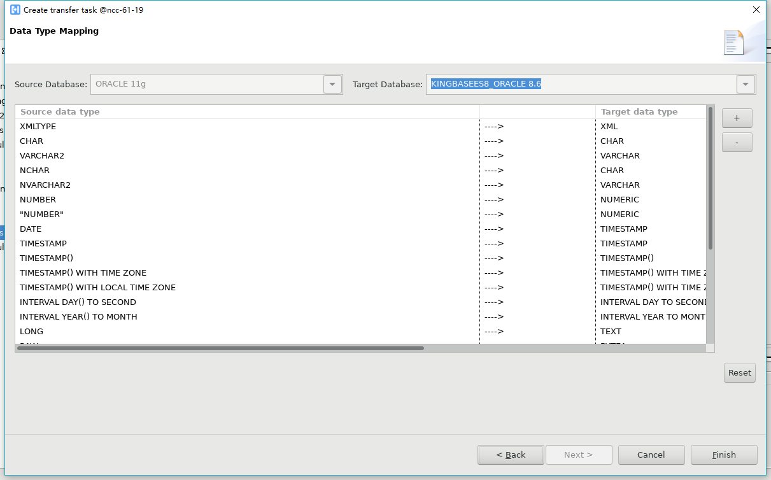Screen dimensions: 771x480
Task: Click the arrow cell in the XMLTYPE row
Action: pyautogui.click(x=537, y=126)
